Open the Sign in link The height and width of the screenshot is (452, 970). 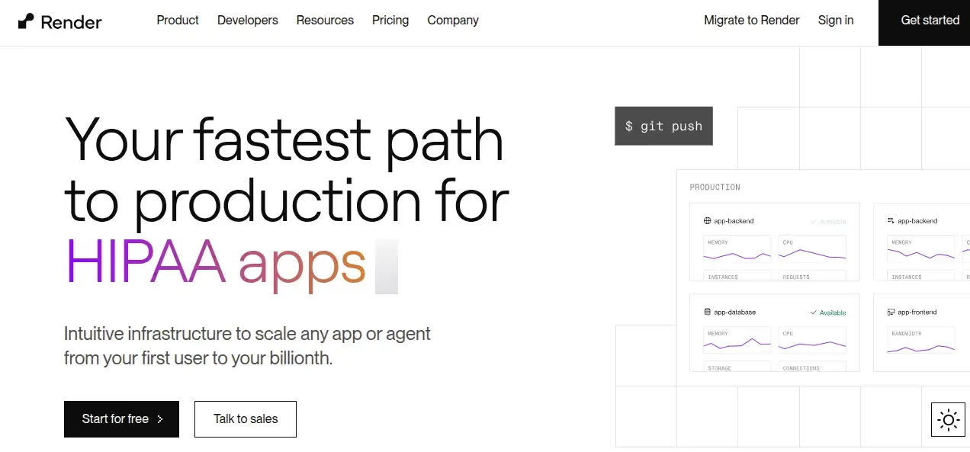pyautogui.click(x=836, y=21)
